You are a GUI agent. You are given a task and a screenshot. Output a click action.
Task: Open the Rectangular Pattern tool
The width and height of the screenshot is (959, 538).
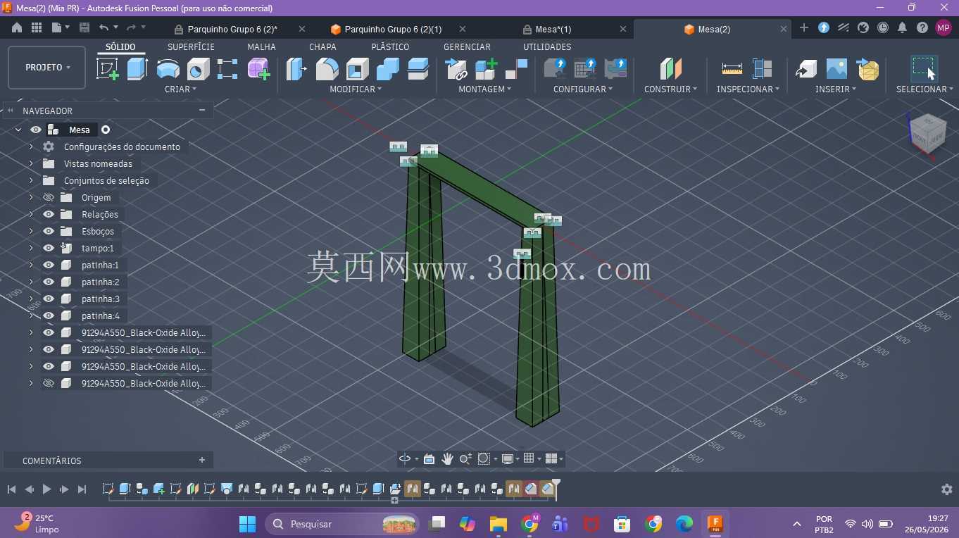click(227, 69)
